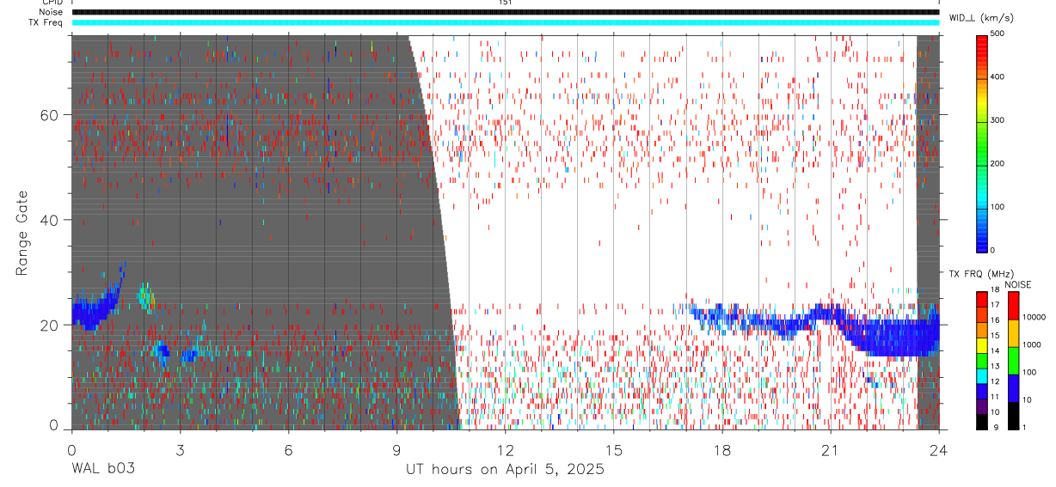Click the '12' UT hour tick label
The image size is (1056, 487).
click(x=505, y=449)
